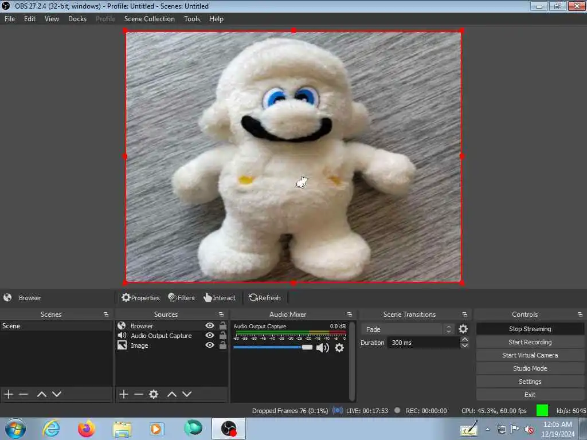Click Start Recording button
587x440 pixels.
coord(530,342)
